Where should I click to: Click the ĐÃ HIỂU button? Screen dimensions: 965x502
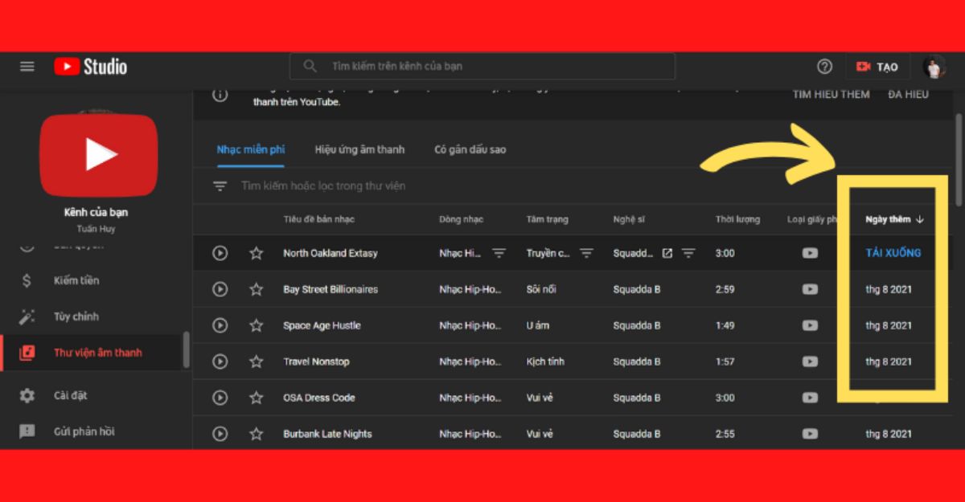click(908, 95)
